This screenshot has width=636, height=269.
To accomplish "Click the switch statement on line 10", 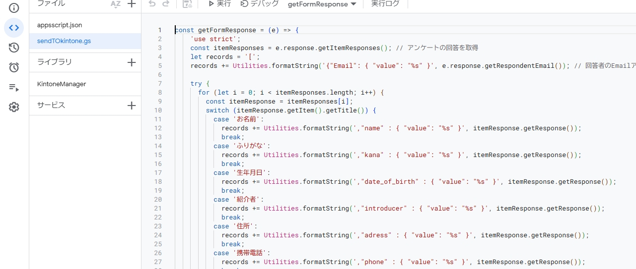I will [x=291, y=110].
